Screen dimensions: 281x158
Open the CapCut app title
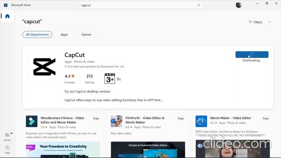(75, 55)
